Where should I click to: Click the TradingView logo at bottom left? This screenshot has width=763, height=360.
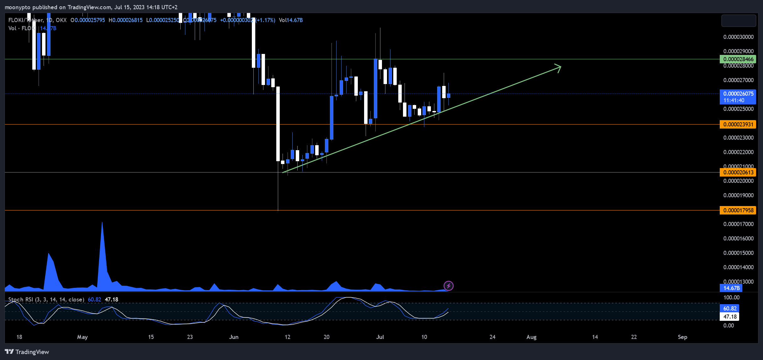click(x=27, y=352)
